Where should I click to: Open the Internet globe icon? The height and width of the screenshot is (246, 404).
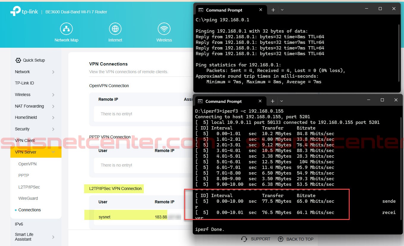(115, 29)
